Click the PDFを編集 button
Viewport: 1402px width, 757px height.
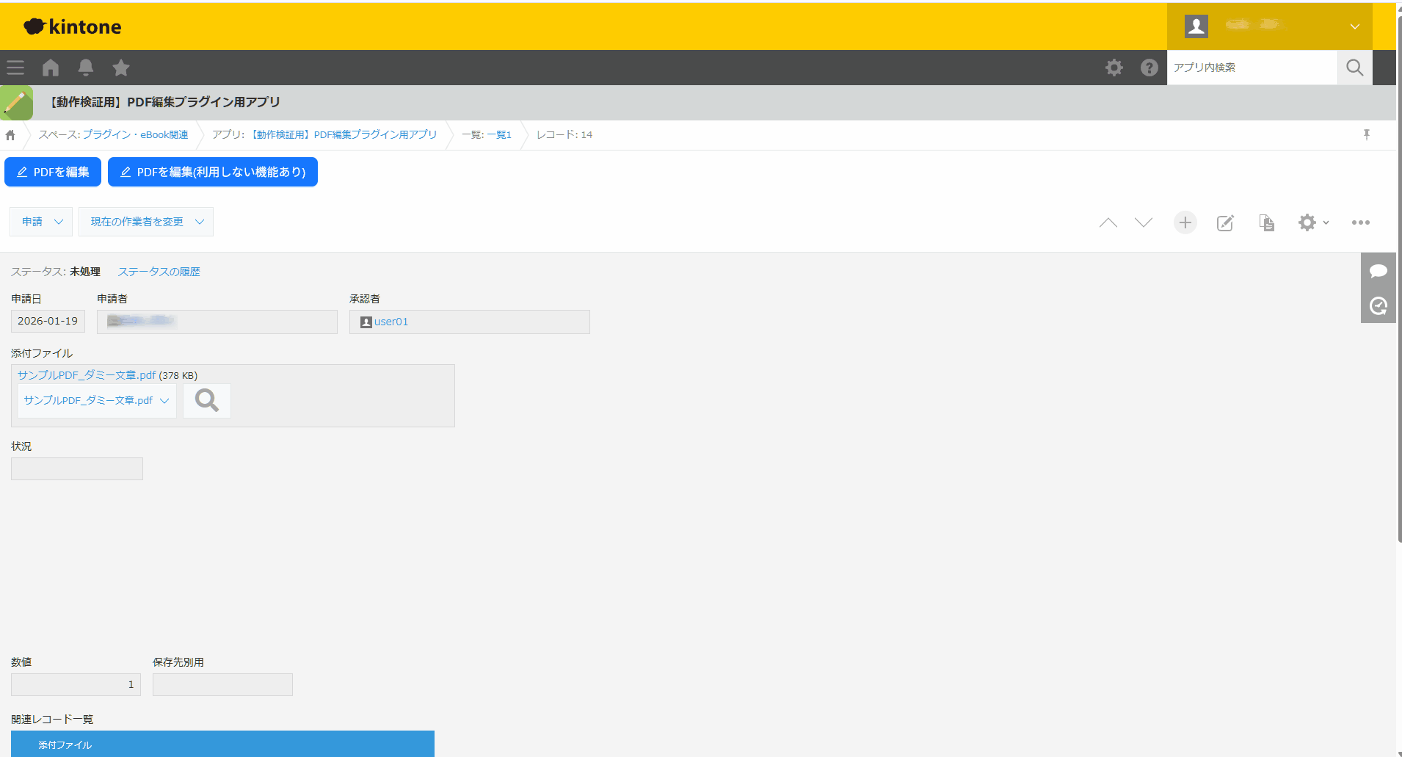click(x=53, y=172)
